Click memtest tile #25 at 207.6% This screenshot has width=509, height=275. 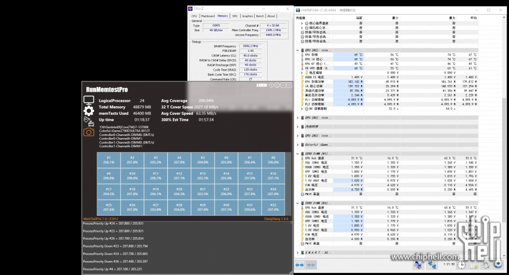109,208
